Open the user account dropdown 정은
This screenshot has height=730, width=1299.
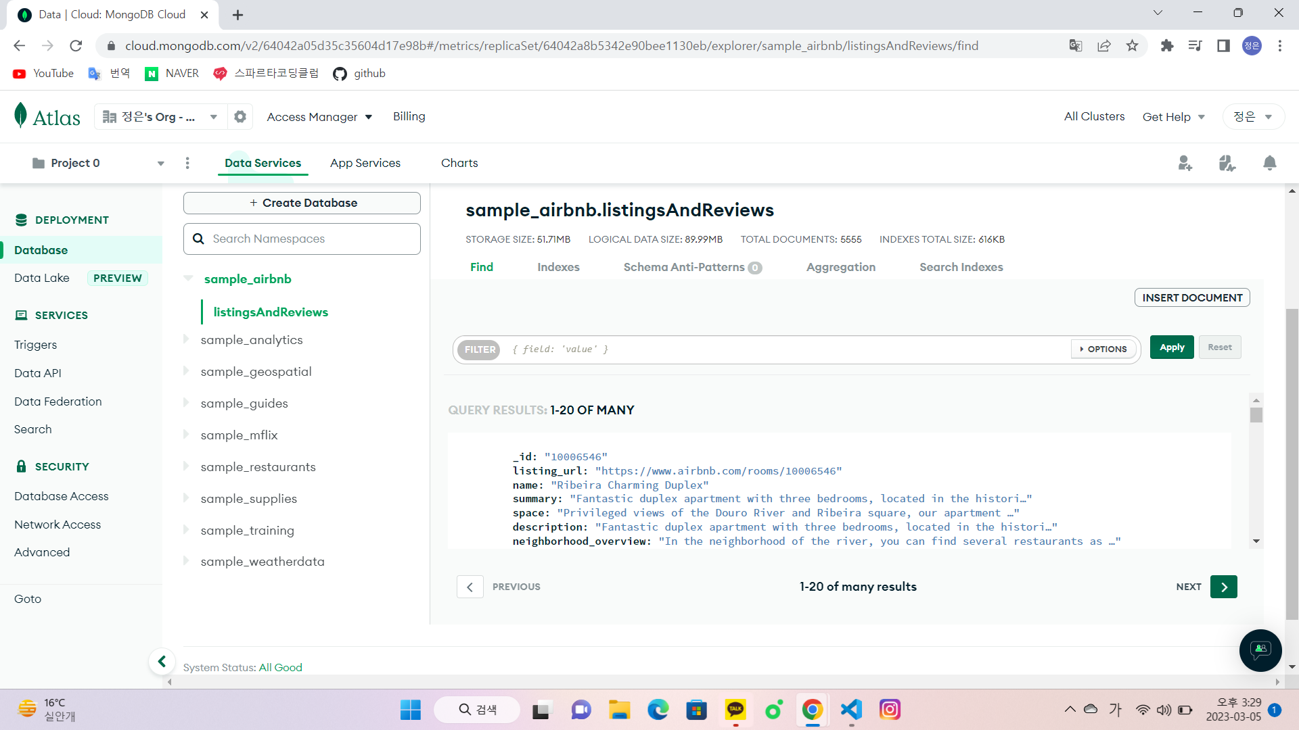click(1253, 116)
